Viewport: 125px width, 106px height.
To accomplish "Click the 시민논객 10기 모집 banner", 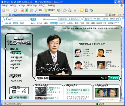I will [19, 90].
